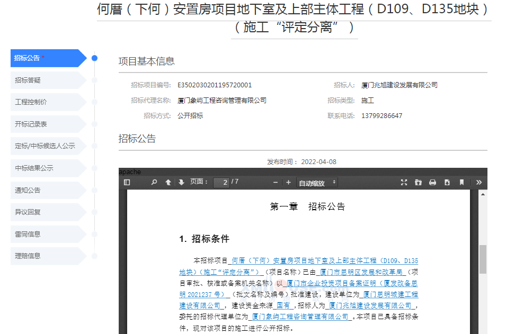506x334 pixels.
Task: Open the 异议回复 sidebar tab
Action: (x=48, y=212)
